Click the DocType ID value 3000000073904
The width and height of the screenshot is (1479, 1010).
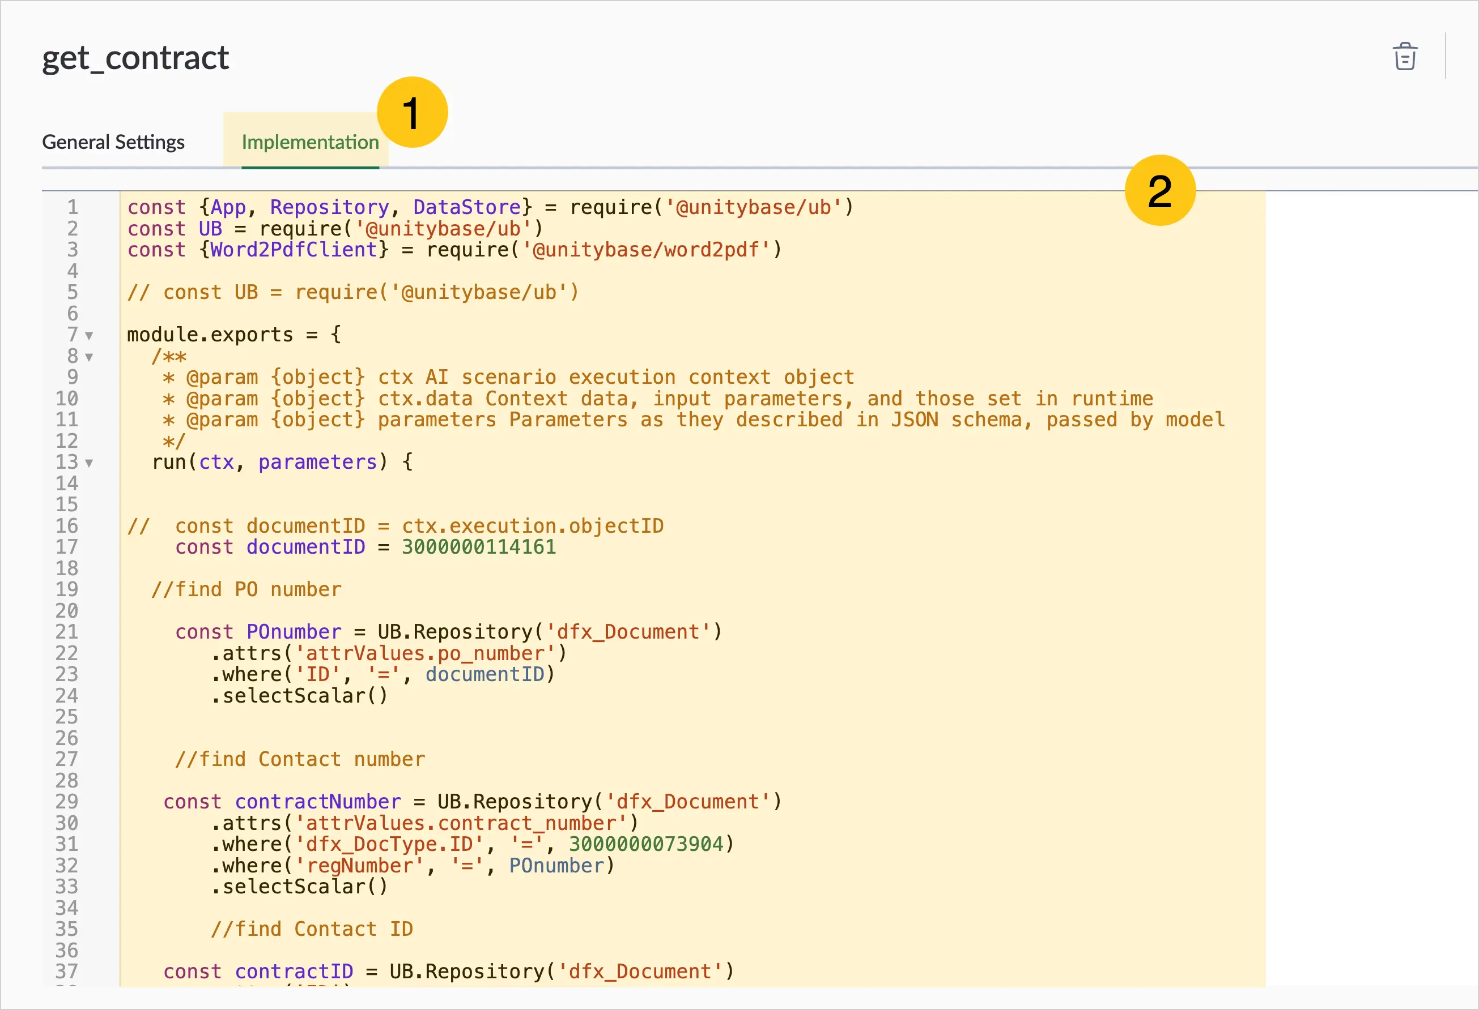(645, 845)
